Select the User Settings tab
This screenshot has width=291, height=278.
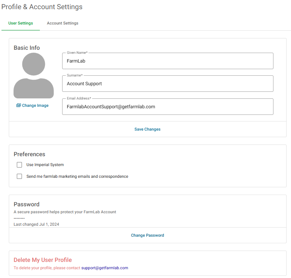(x=20, y=23)
